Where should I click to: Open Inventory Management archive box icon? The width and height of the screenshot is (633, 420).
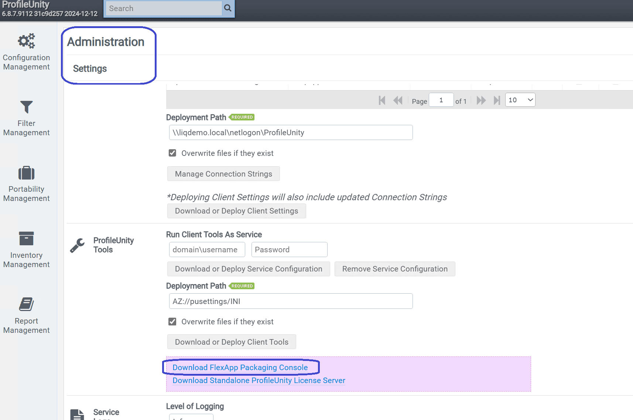coord(26,239)
